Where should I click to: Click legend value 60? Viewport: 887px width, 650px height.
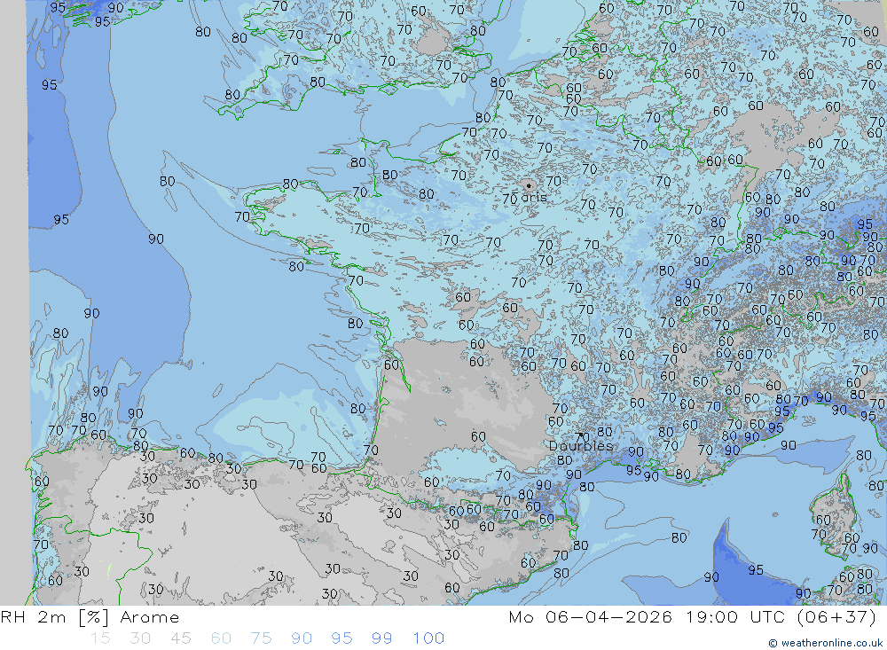pyautogui.click(x=221, y=638)
